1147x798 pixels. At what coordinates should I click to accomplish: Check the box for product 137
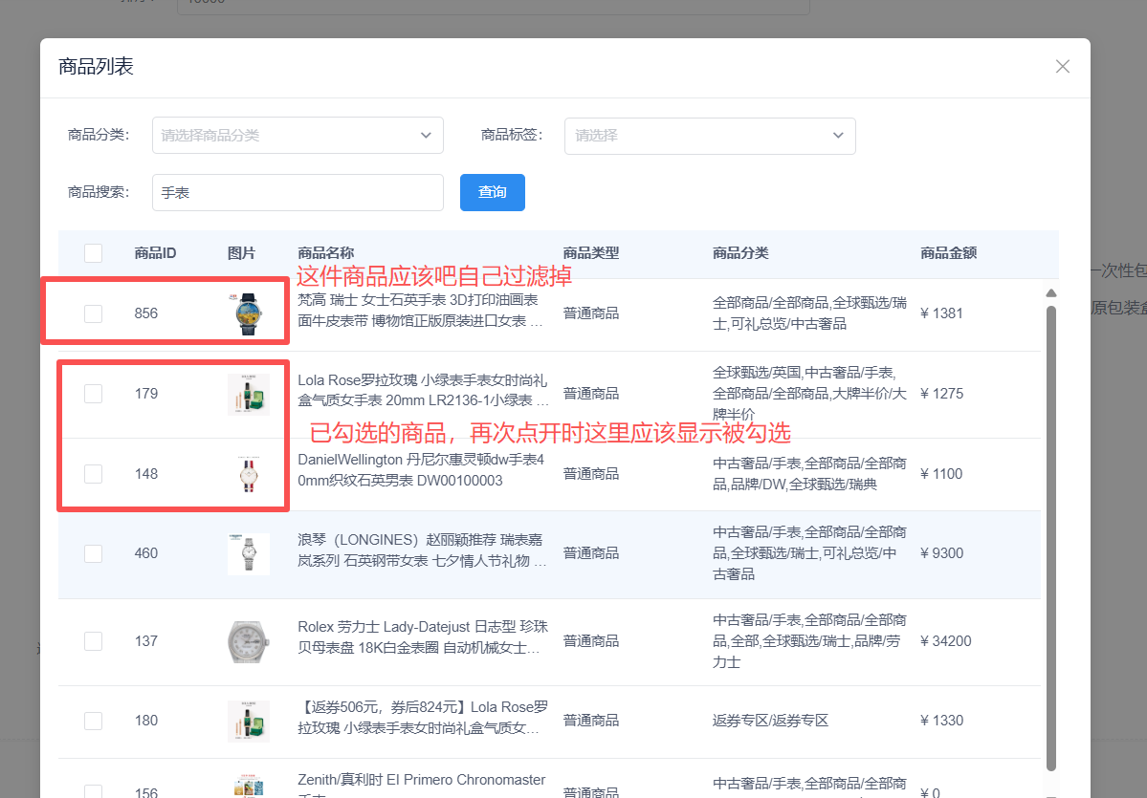pos(93,641)
